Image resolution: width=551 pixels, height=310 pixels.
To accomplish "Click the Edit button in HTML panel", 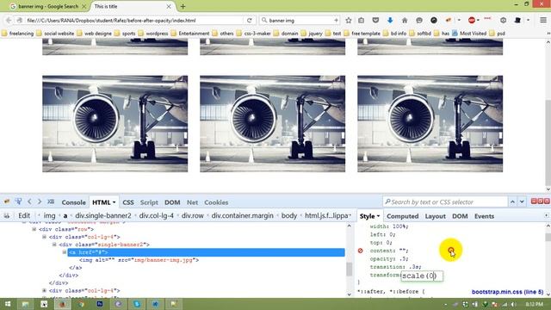I will (24, 216).
